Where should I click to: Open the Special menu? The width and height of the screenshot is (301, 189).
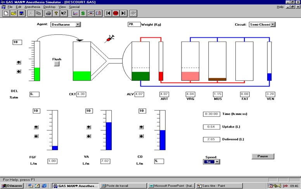coord(74,7)
